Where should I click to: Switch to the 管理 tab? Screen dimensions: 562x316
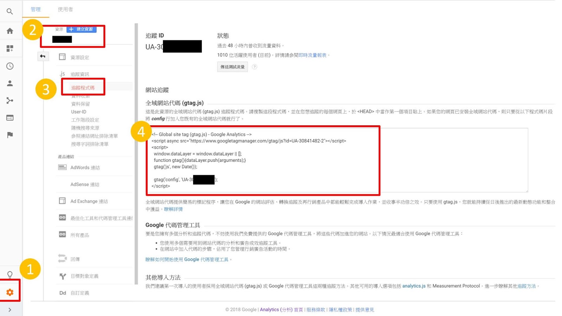36,9
